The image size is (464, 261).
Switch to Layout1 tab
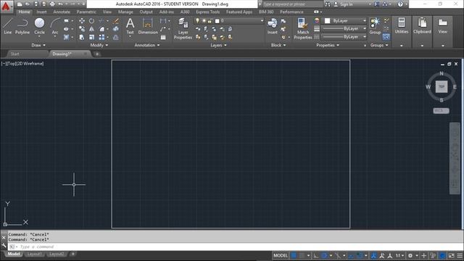[x=34, y=254]
